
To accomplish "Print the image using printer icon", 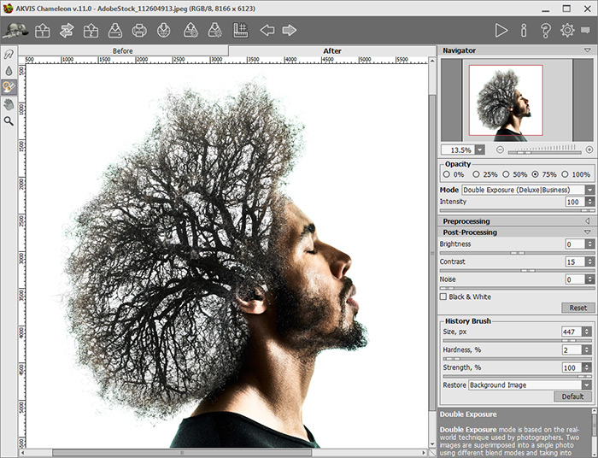I will (139, 30).
